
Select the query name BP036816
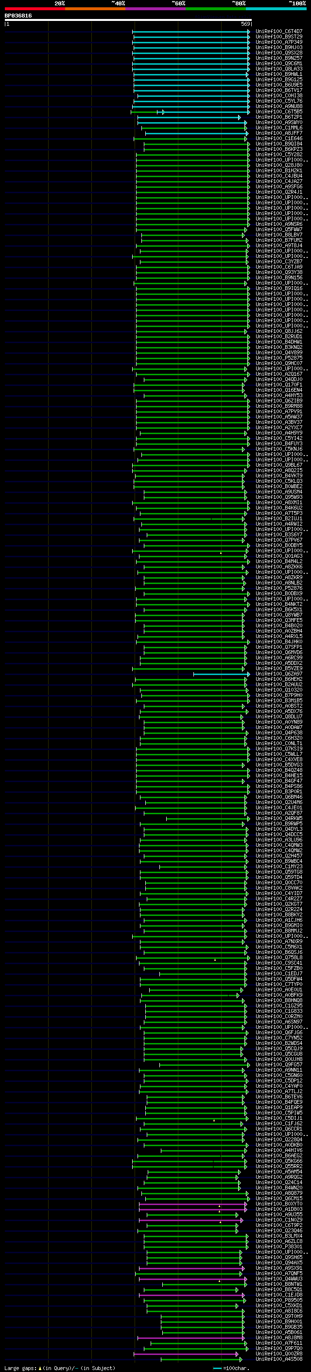pyautogui.click(x=18, y=16)
